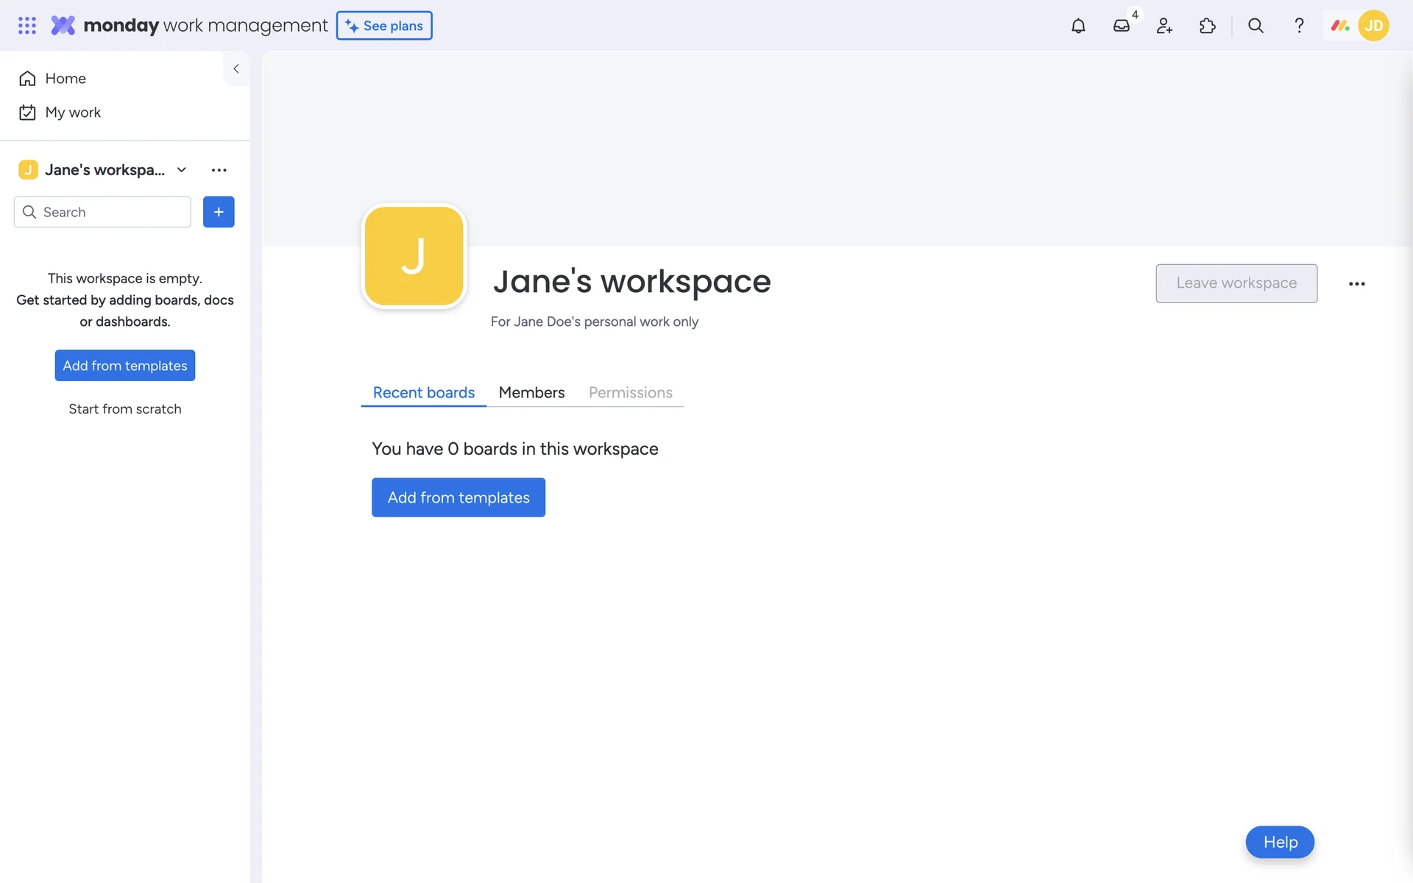Click the blue plus add item button
Screen dimensions: 1413x883
(x=219, y=212)
